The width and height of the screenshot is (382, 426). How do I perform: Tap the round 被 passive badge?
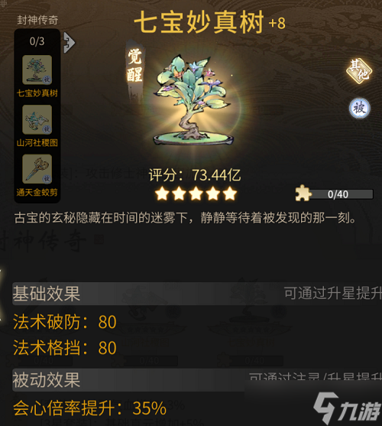(360, 108)
